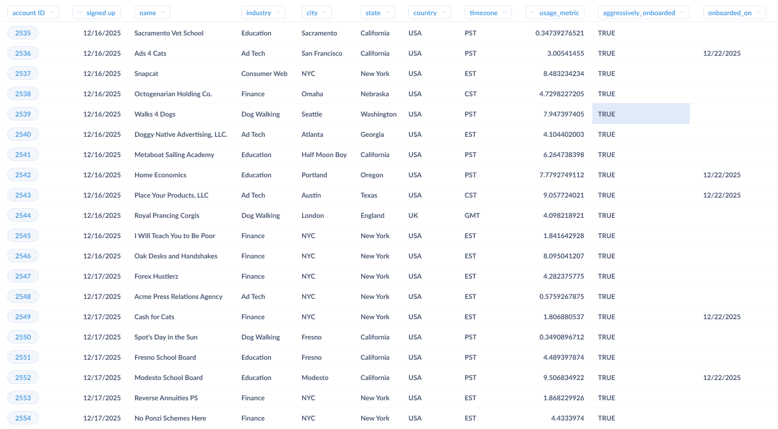Open account ID 2541 pill
This screenshot has width=778, height=429.
[x=23, y=155]
